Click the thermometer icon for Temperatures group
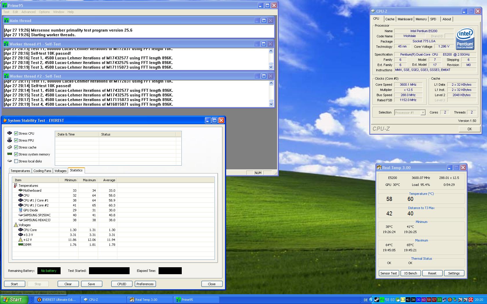This screenshot has height=304, width=487. coord(16,186)
